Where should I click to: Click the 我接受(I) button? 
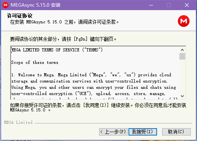143,132
